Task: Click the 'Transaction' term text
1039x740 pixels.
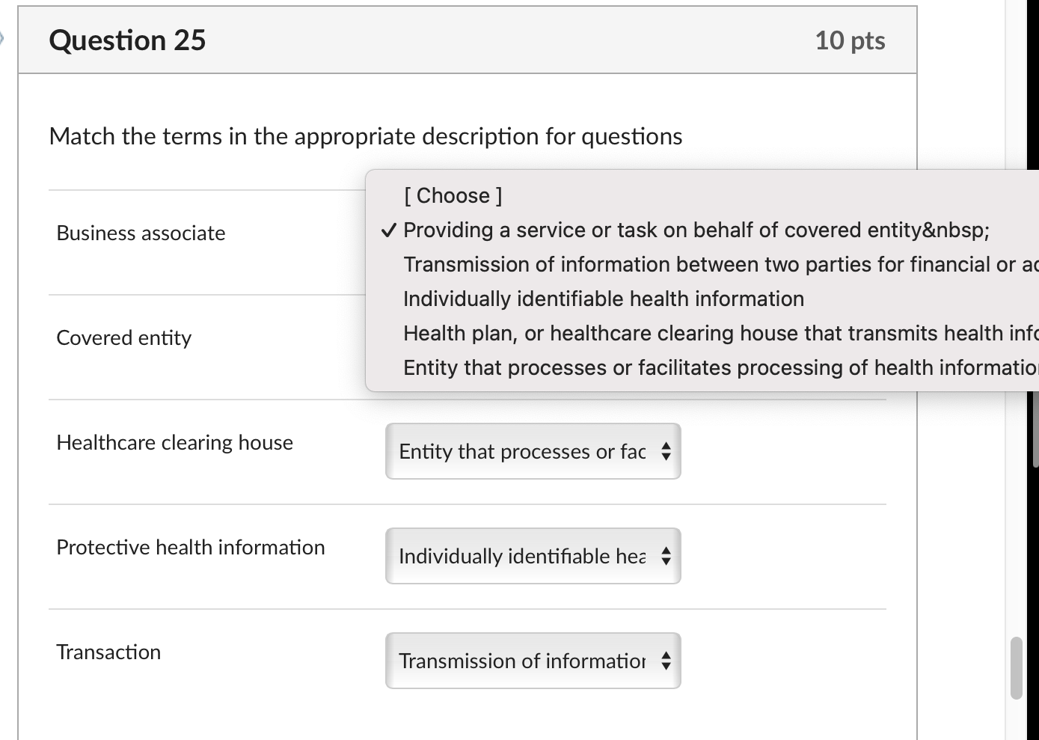Action: (x=108, y=652)
